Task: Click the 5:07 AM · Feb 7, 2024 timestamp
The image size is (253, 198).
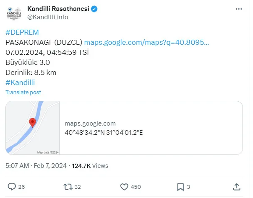Action: [x=36, y=166]
